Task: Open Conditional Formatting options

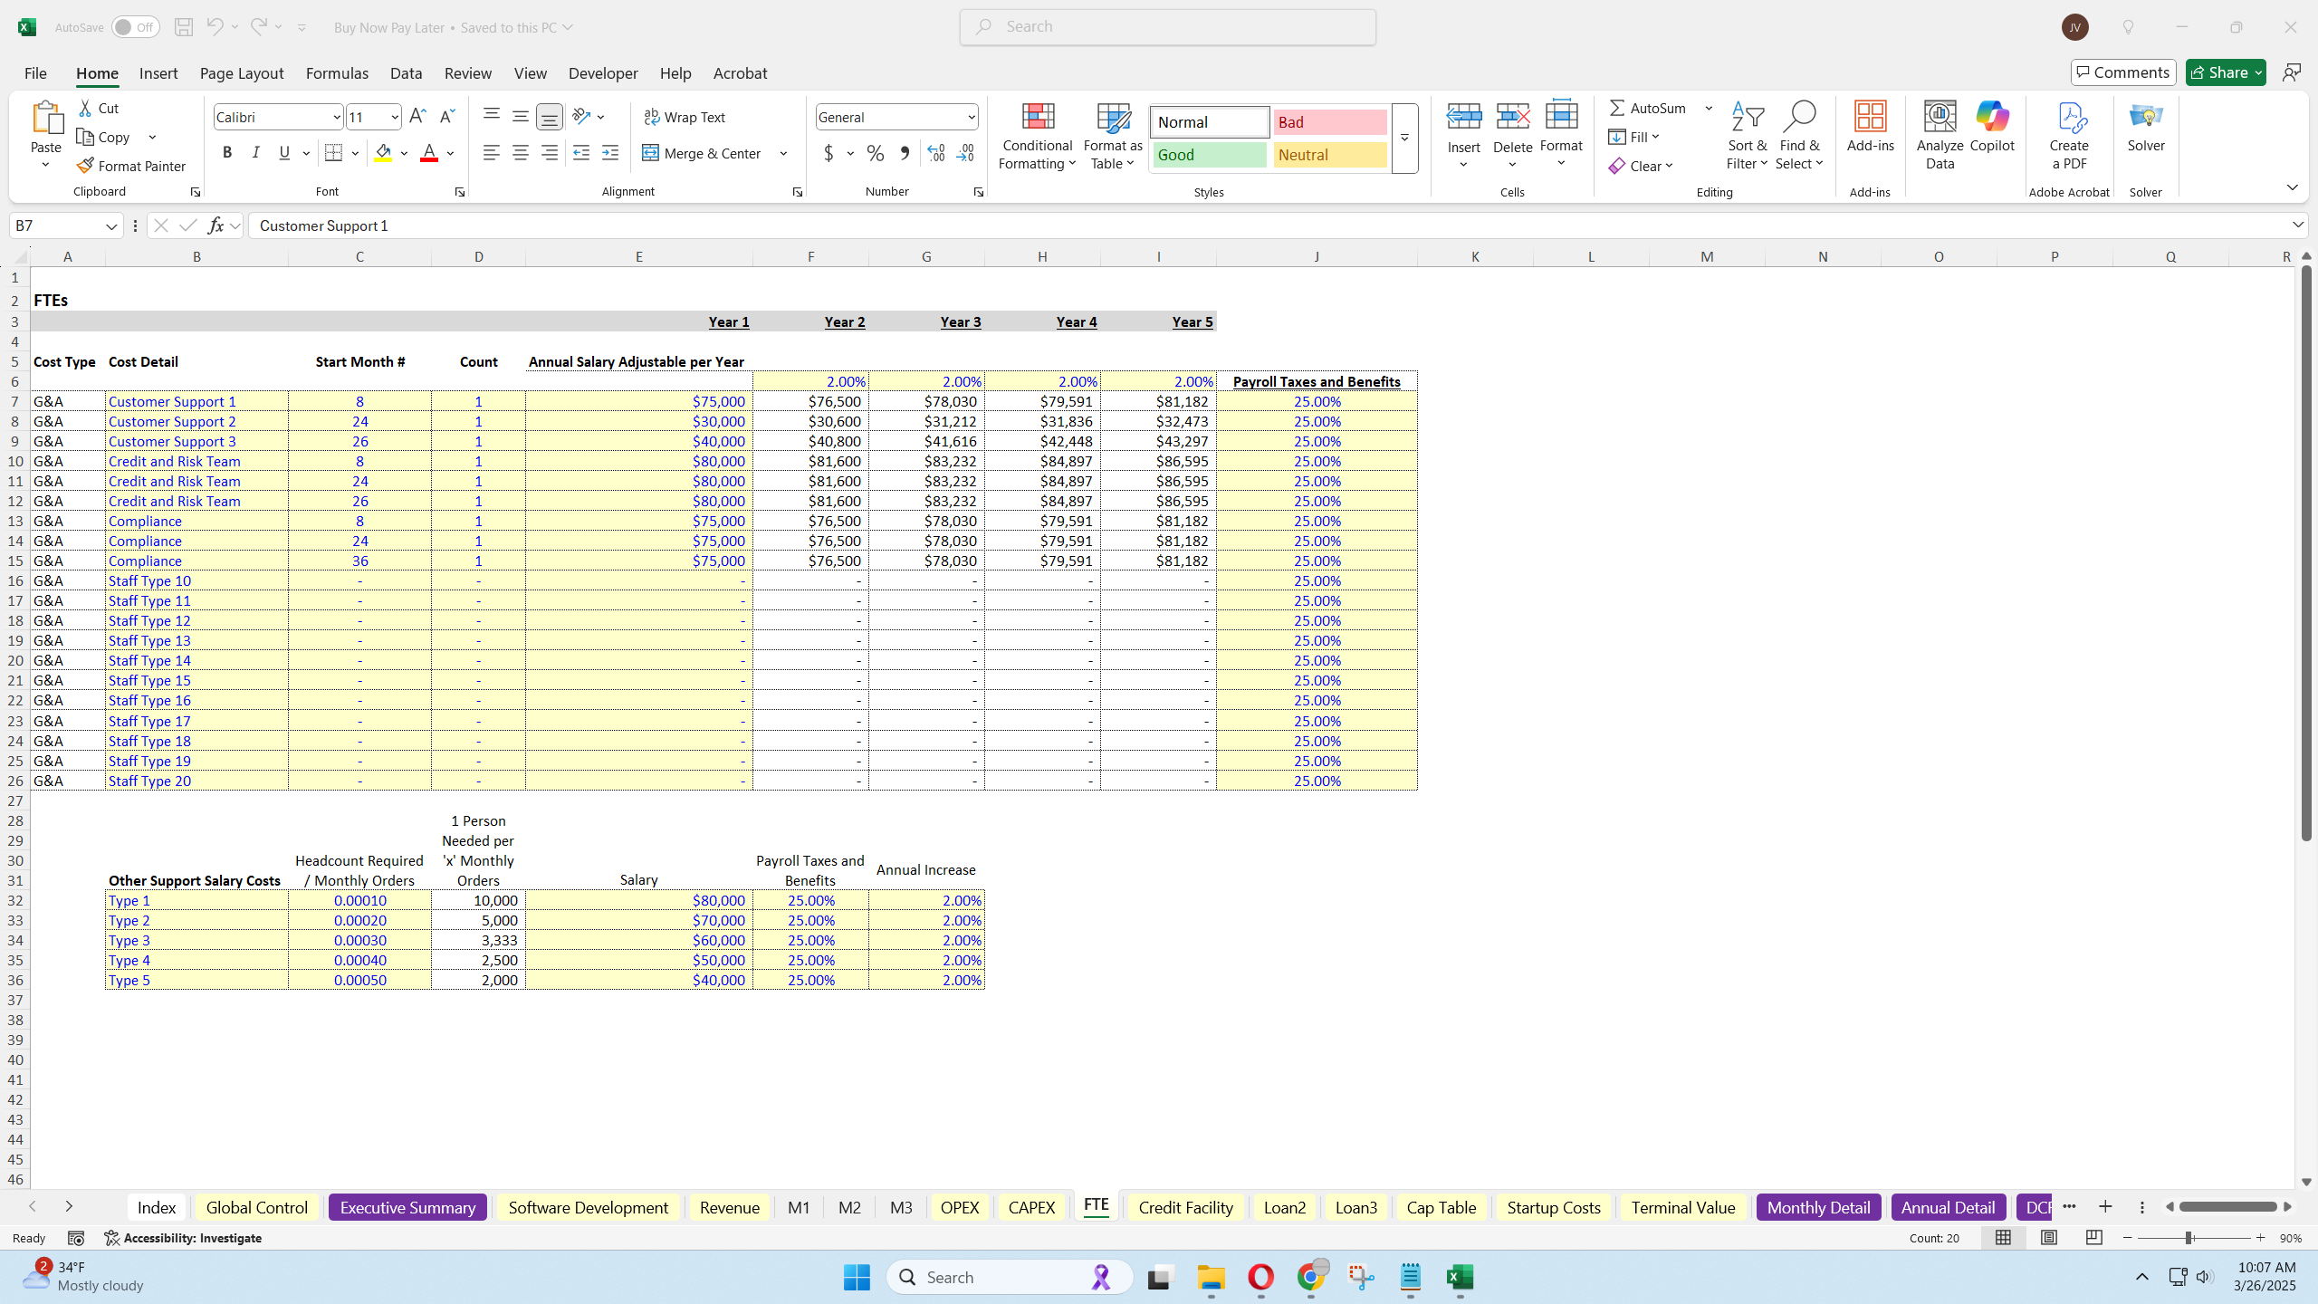Action: click(x=1036, y=136)
